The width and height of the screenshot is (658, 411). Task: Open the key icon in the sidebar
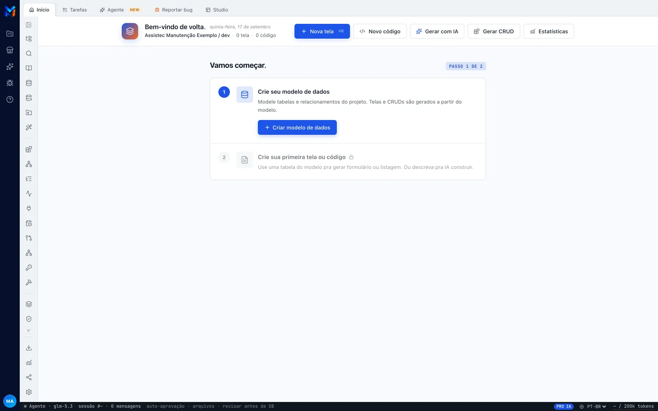pyautogui.click(x=29, y=268)
